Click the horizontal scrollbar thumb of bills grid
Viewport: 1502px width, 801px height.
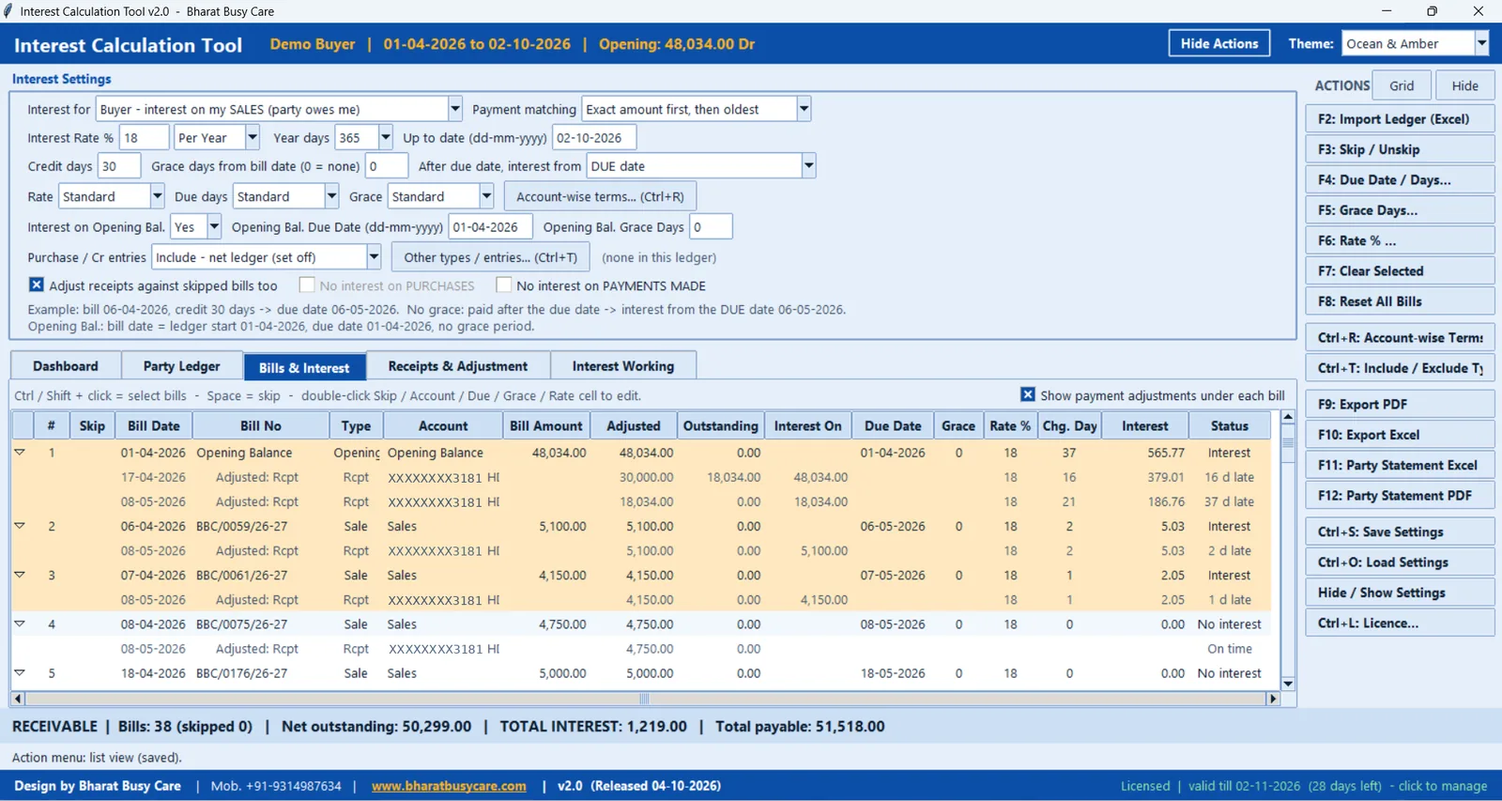point(644,699)
